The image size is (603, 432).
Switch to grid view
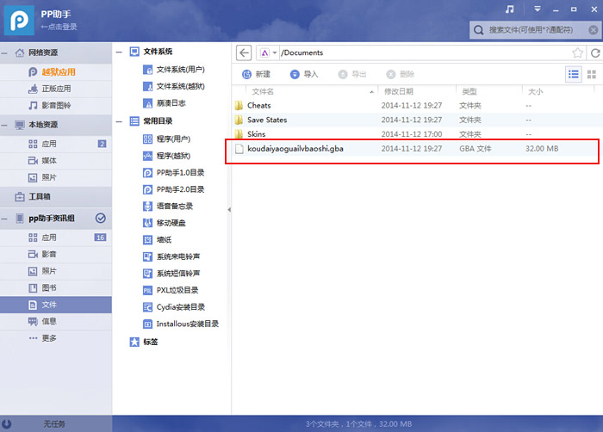click(x=592, y=74)
